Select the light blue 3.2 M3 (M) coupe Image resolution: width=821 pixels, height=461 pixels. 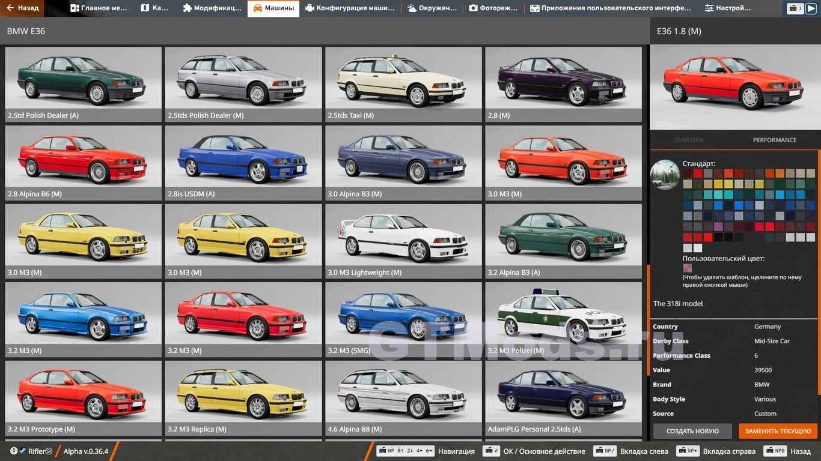click(83, 319)
